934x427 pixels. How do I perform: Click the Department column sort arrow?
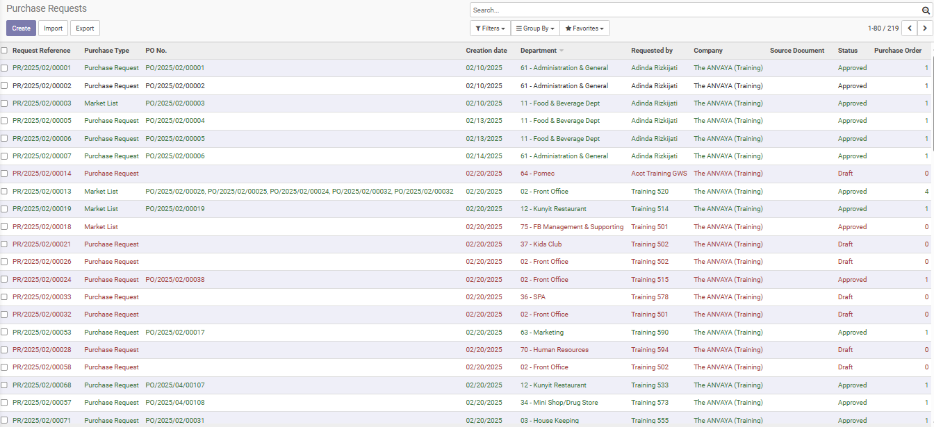coord(562,51)
